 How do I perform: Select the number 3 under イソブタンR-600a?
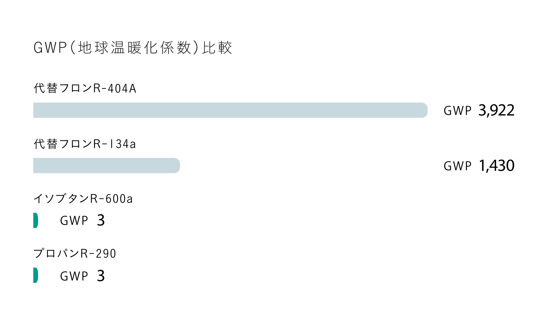tap(101, 220)
